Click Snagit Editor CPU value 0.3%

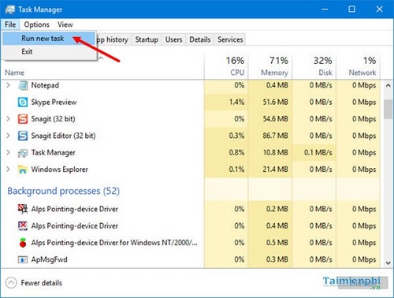236,136
